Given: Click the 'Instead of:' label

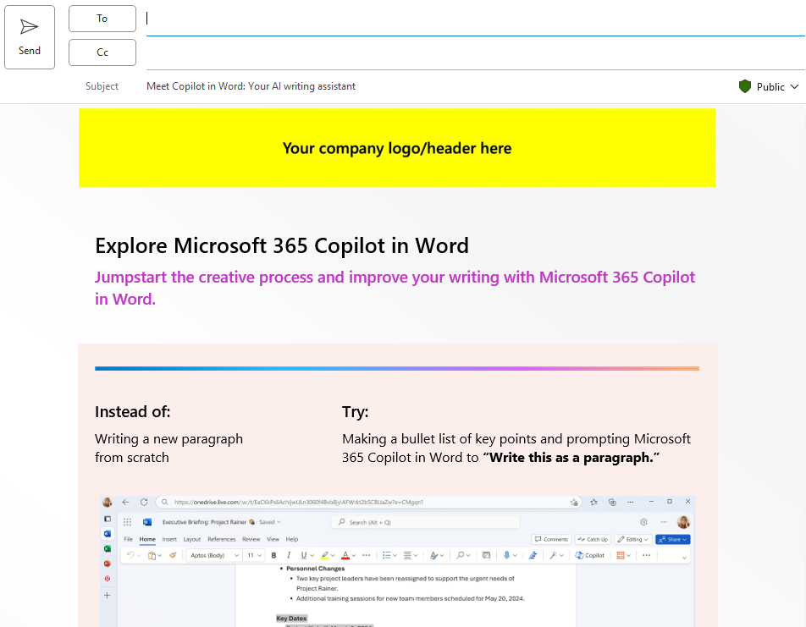Looking at the screenshot, I should 133,412.
